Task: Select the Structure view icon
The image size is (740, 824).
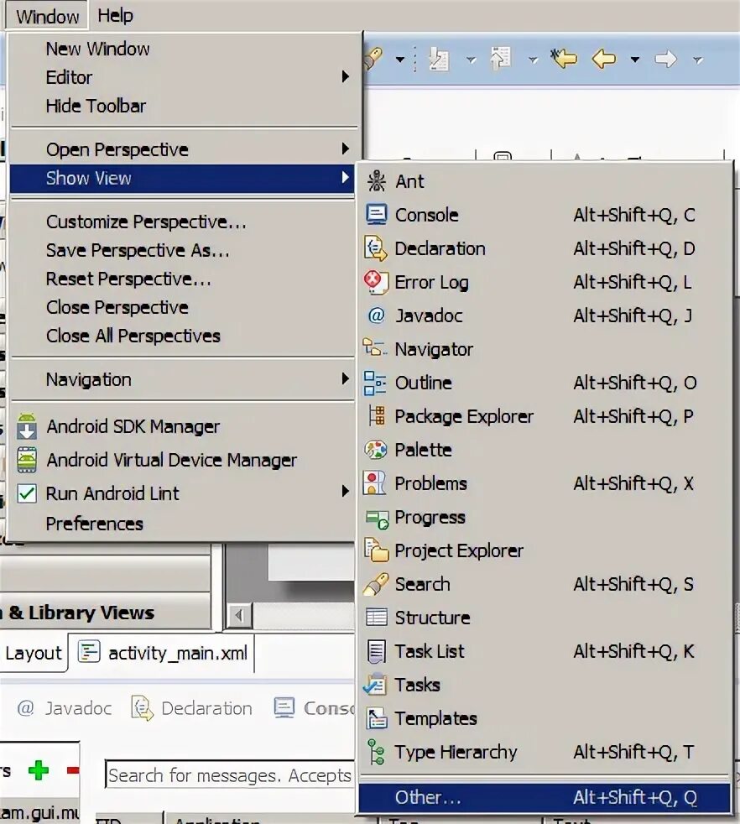Action: [x=377, y=617]
